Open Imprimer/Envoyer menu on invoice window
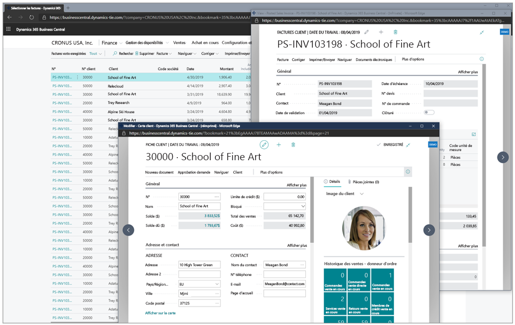515x325 pixels. pos(322,59)
